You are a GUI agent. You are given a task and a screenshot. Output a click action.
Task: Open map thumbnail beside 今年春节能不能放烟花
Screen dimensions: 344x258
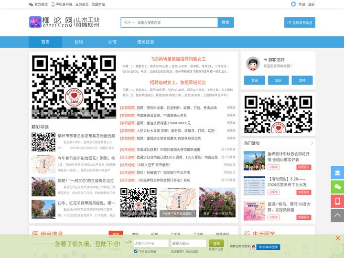pyautogui.click(x=43, y=164)
